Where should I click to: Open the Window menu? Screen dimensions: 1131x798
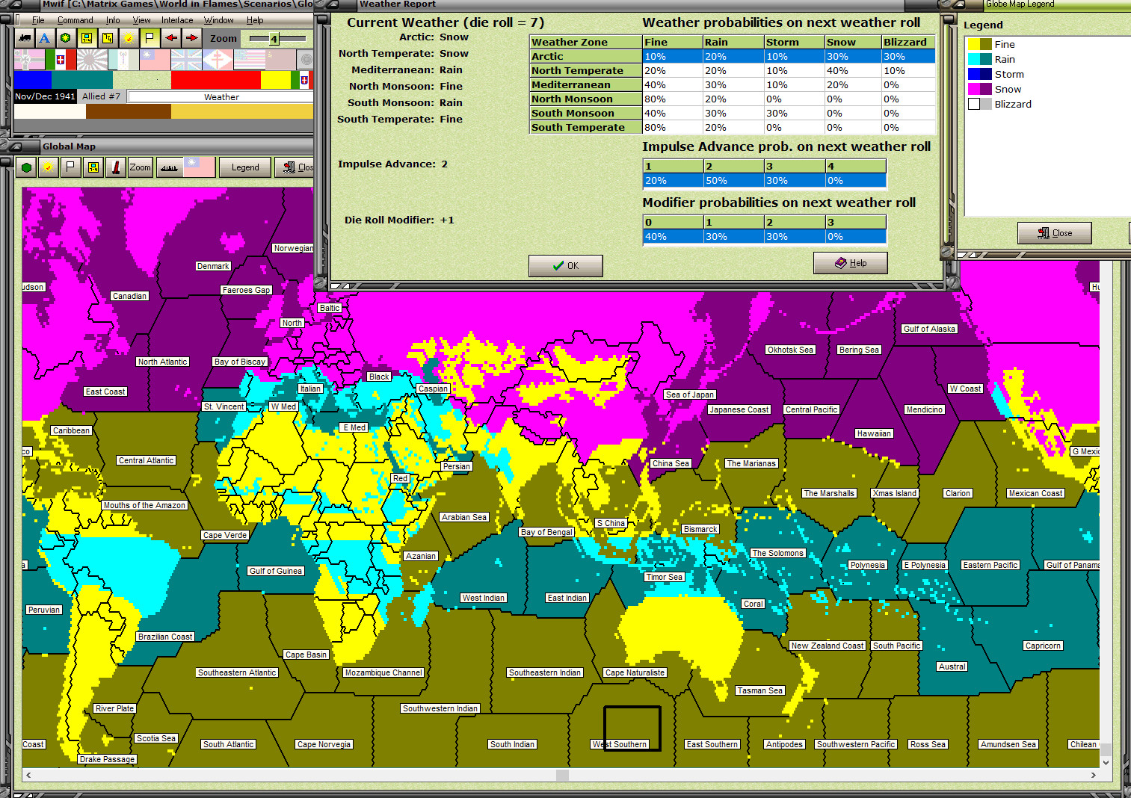[218, 20]
